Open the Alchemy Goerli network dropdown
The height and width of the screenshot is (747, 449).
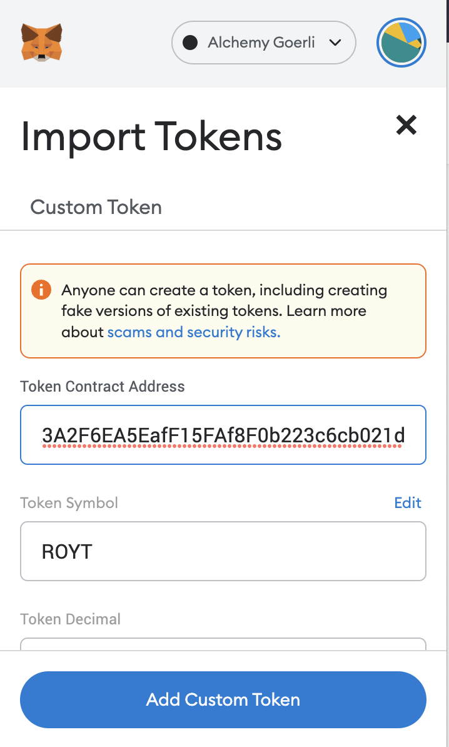[x=263, y=43]
